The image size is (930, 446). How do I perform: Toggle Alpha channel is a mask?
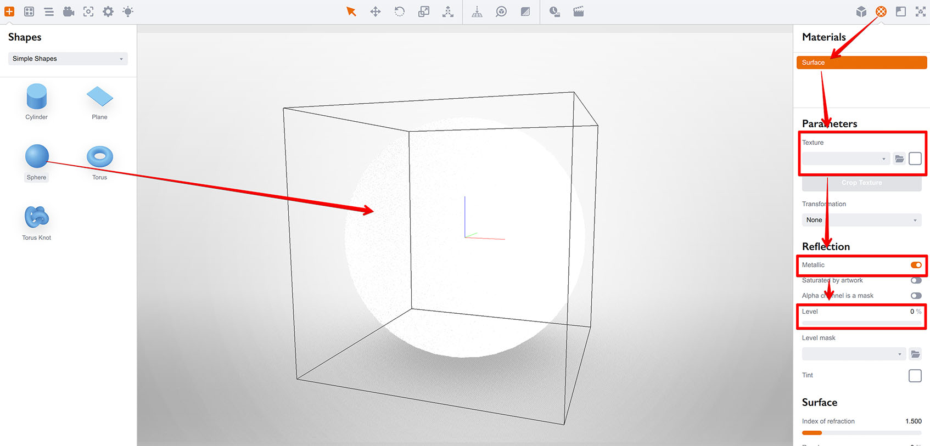916,296
